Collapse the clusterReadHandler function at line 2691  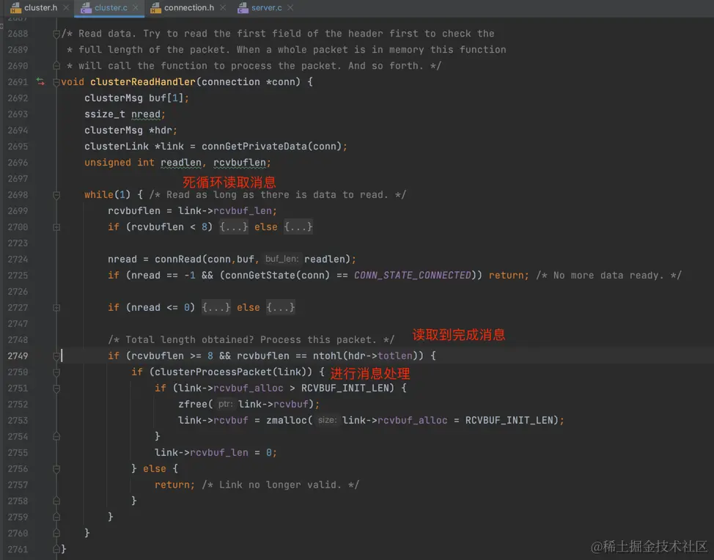point(56,82)
